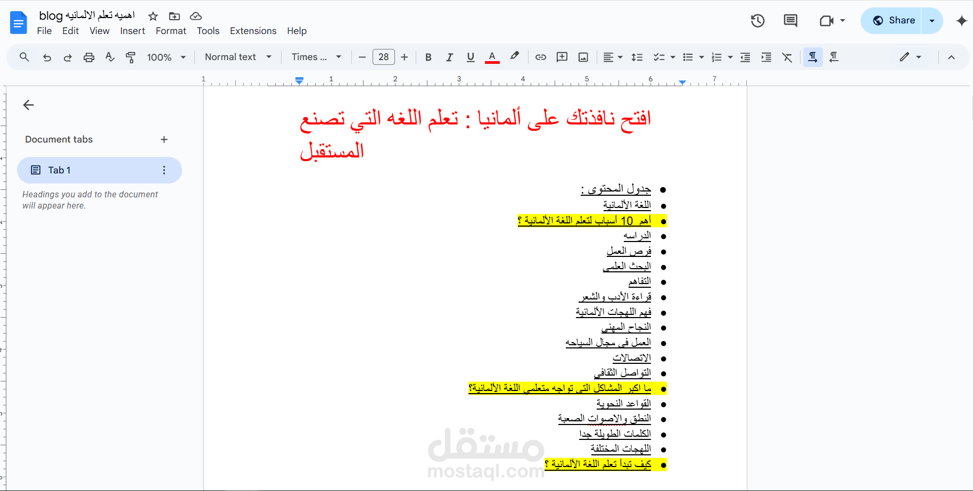The image size is (973, 491).
Task: Select Tab 1 in document tabs
Action: [100, 170]
